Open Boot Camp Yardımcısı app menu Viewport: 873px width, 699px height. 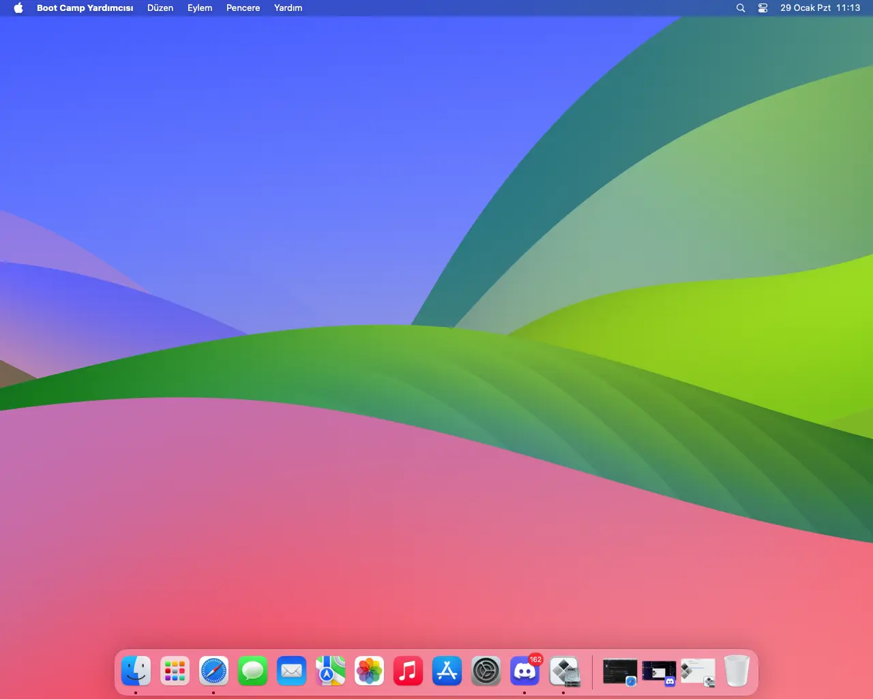[85, 8]
